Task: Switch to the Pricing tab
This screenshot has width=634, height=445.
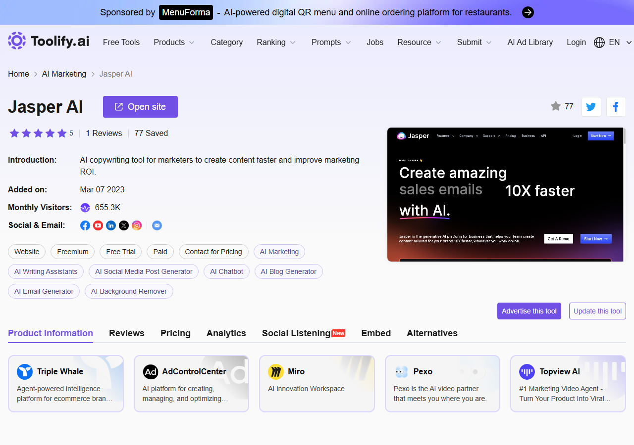Action: [175, 333]
